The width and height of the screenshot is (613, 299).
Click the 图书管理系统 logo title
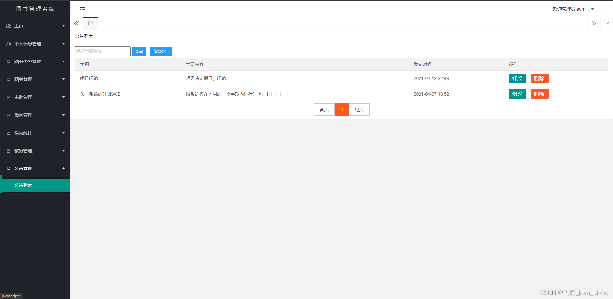click(x=35, y=9)
